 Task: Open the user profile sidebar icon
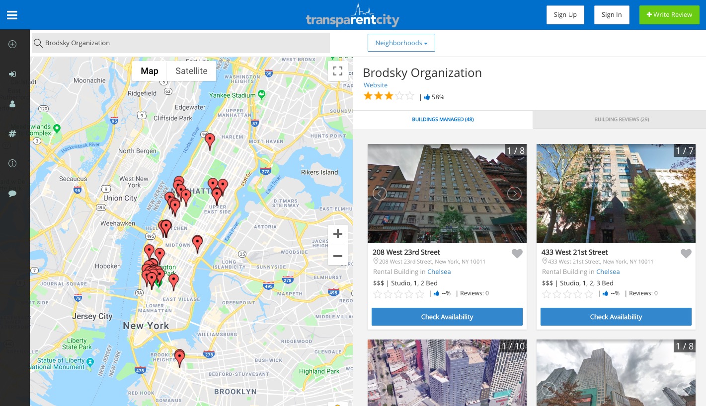point(12,104)
